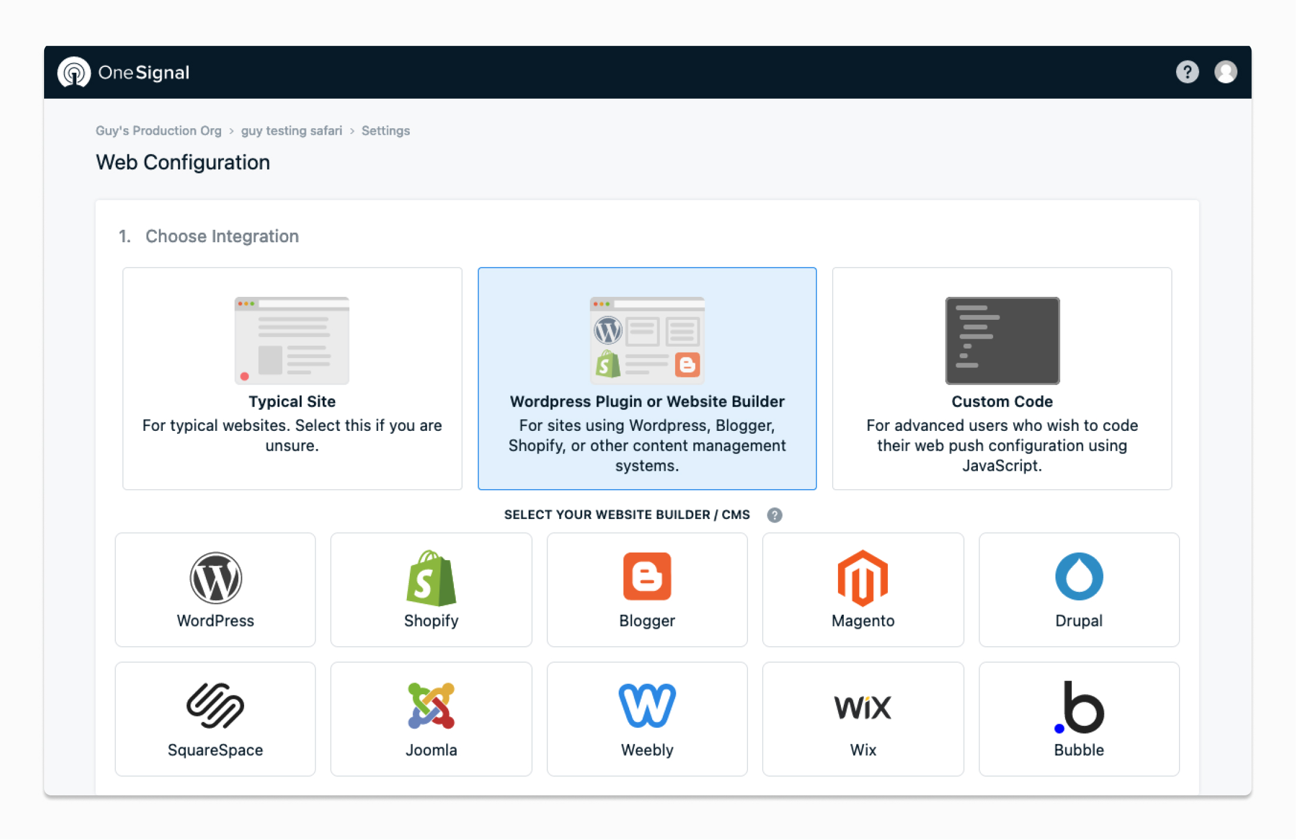
Task: Open the user account avatar
Action: [x=1225, y=72]
